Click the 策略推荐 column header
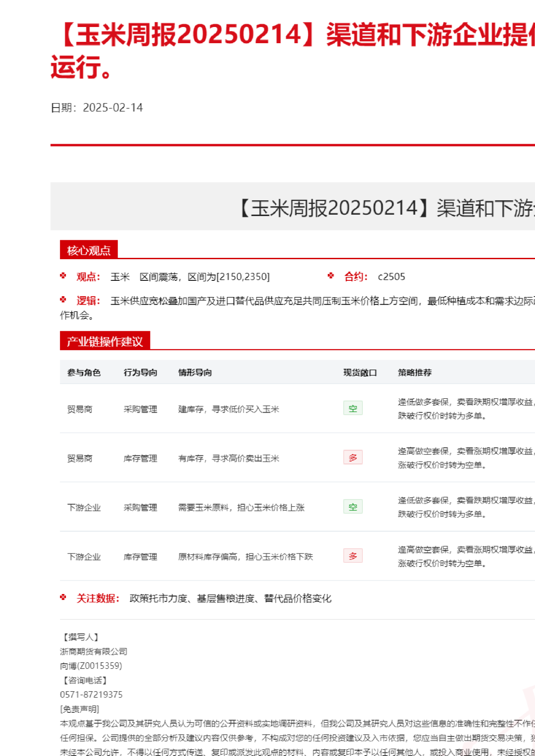 tap(415, 373)
